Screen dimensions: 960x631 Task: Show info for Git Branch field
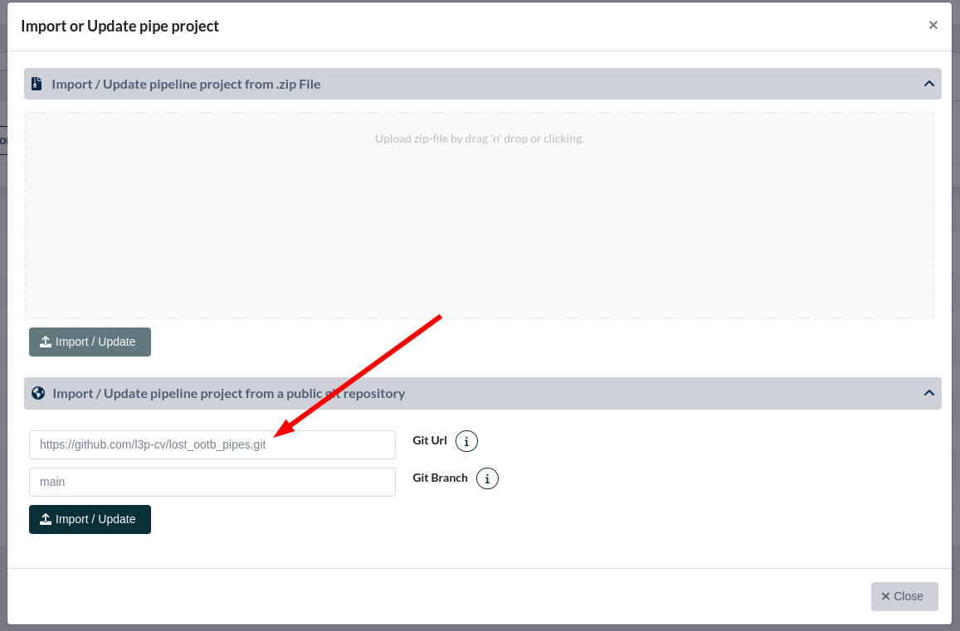pyautogui.click(x=487, y=478)
